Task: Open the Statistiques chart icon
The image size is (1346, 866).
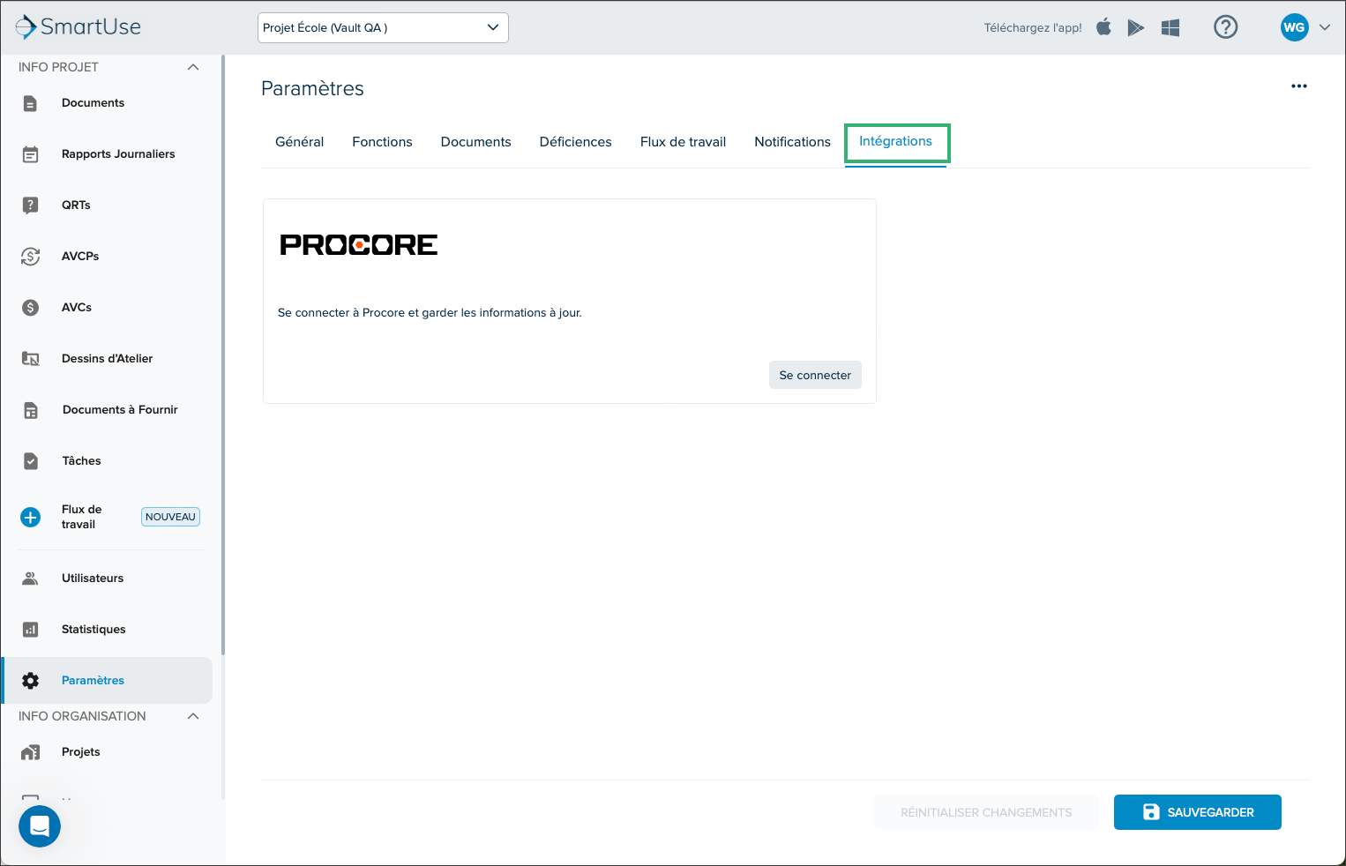Action: click(30, 630)
